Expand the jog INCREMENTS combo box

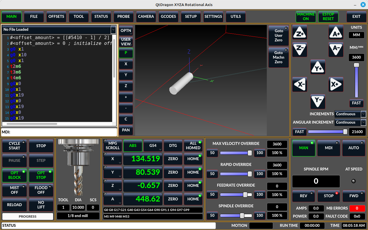(x=350, y=114)
